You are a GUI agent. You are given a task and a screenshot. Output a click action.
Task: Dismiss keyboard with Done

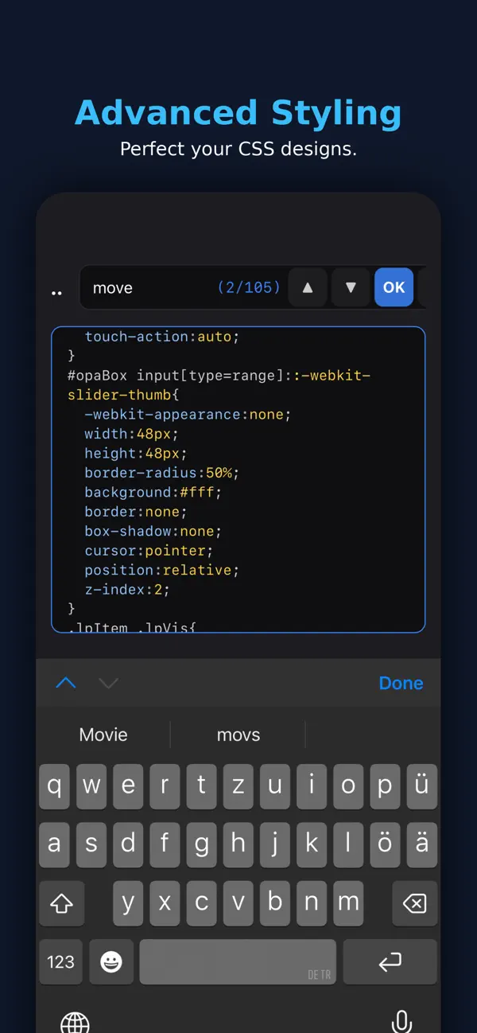pyautogui.click(x=401, y=683)
